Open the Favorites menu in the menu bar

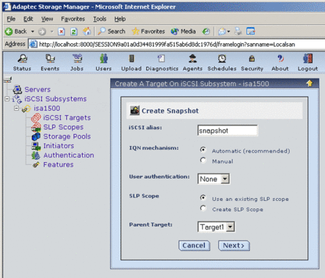click(x=73, y=19)
